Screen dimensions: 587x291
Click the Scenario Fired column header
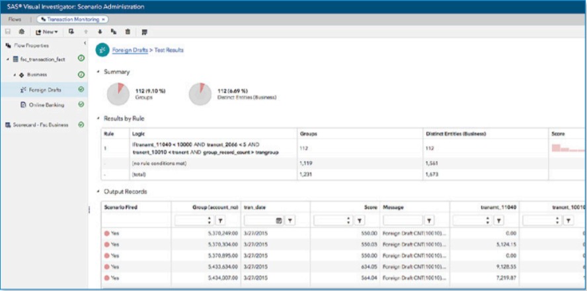136,207
